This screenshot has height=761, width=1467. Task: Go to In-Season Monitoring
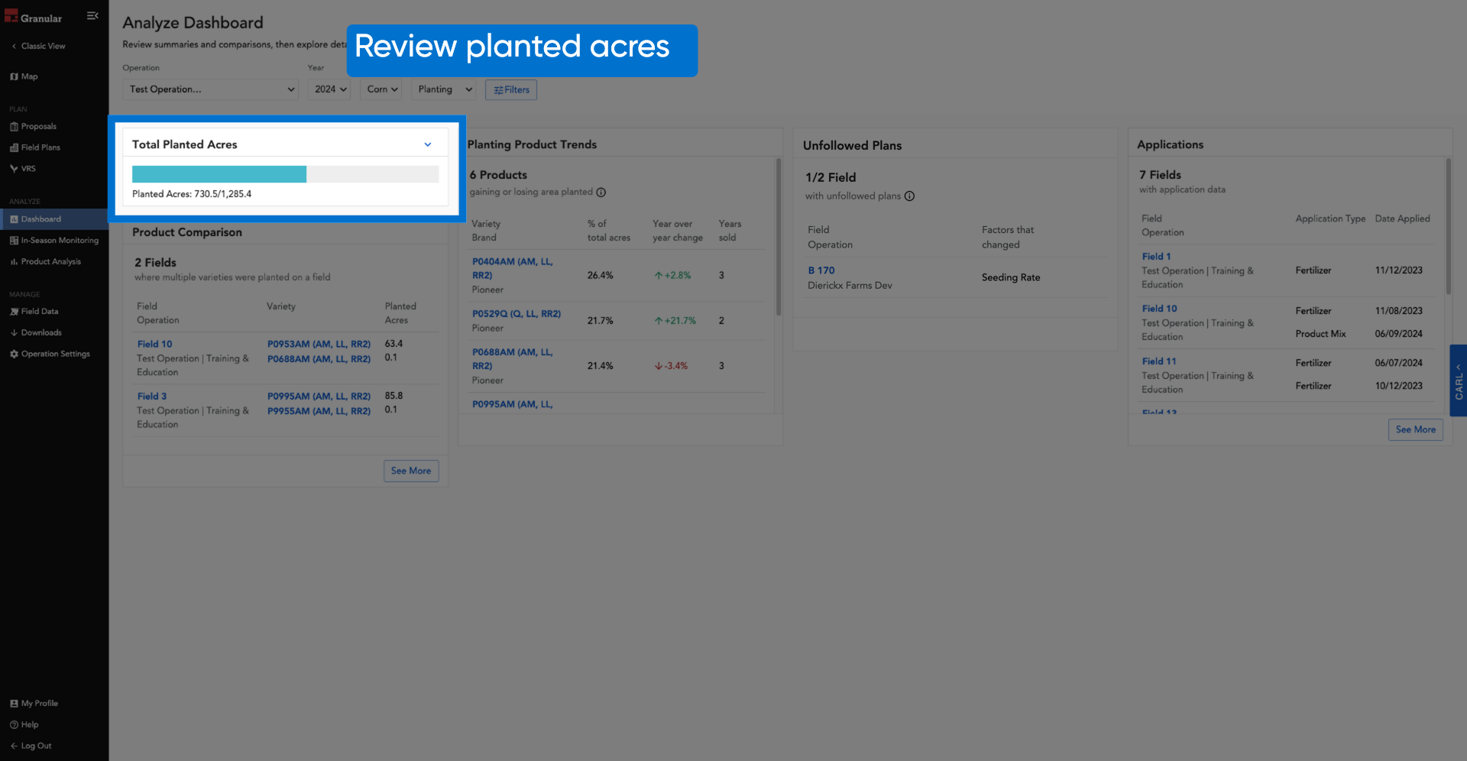pos(60,241)
